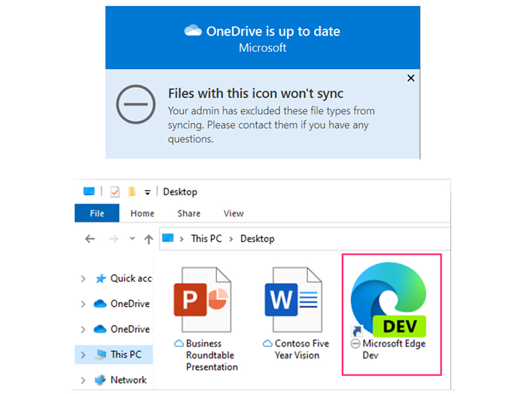Click the OneDrive cloud icon in header

click(x=193, y=30)
